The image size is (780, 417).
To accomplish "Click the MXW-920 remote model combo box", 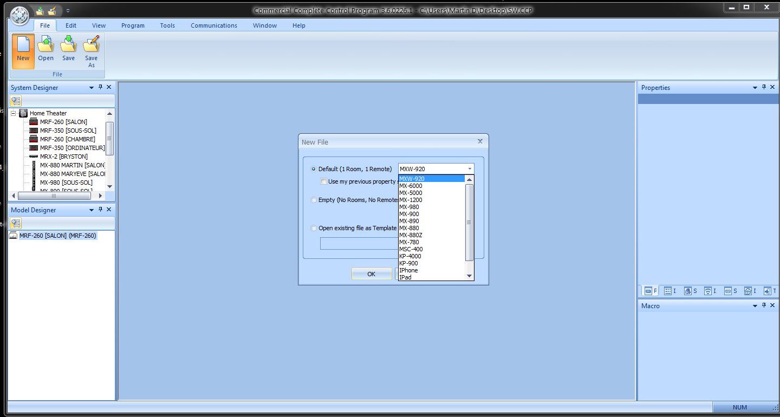I will (x=436, y=169).
